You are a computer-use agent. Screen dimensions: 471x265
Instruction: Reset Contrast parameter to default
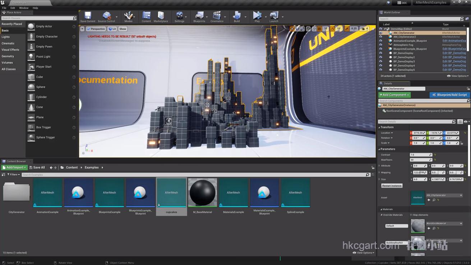(x=435, y=155)
